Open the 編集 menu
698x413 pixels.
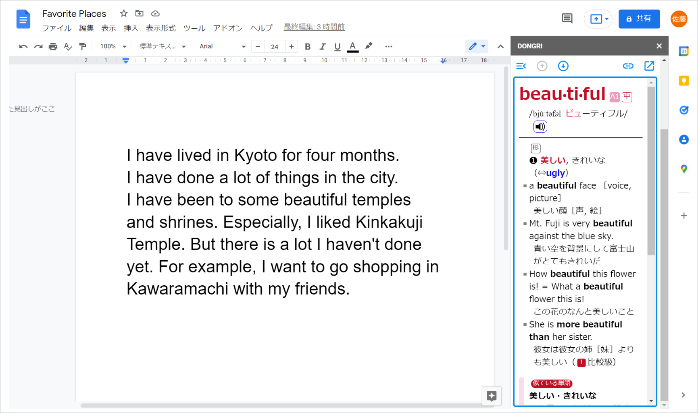[86, 28]
